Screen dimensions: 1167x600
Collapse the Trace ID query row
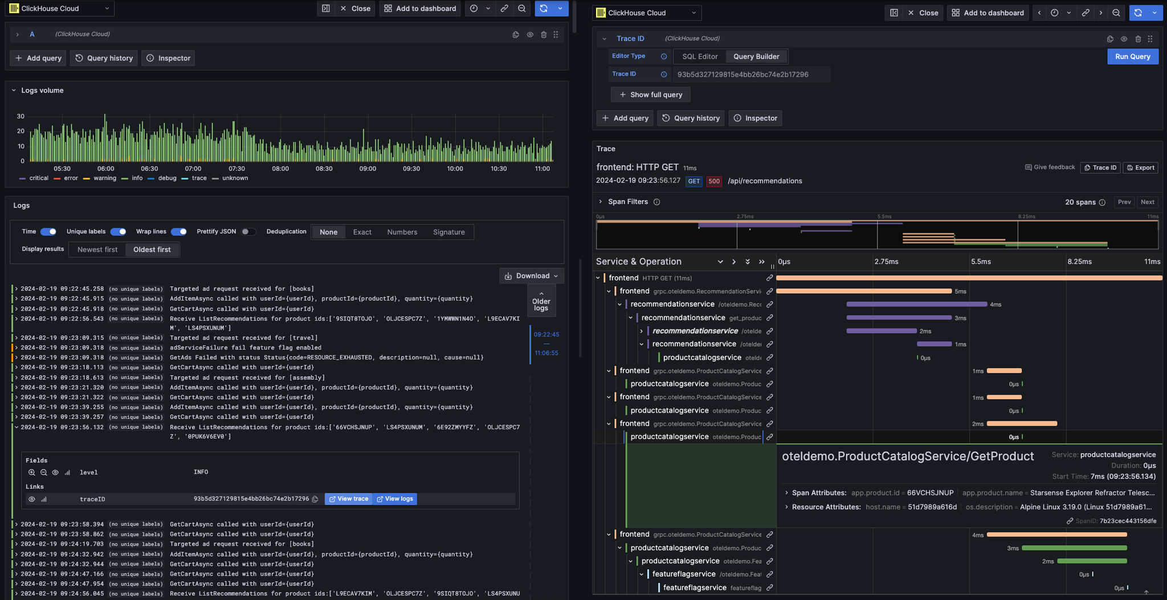[604, 39]
